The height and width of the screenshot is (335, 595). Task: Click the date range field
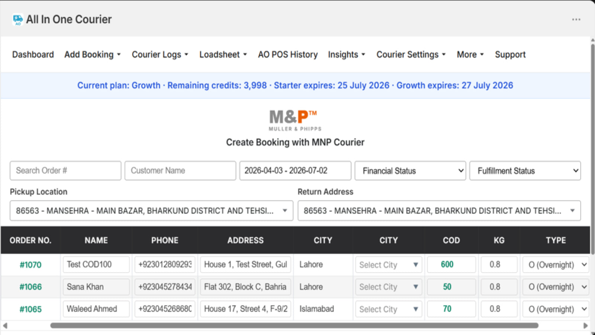[295, 170]
